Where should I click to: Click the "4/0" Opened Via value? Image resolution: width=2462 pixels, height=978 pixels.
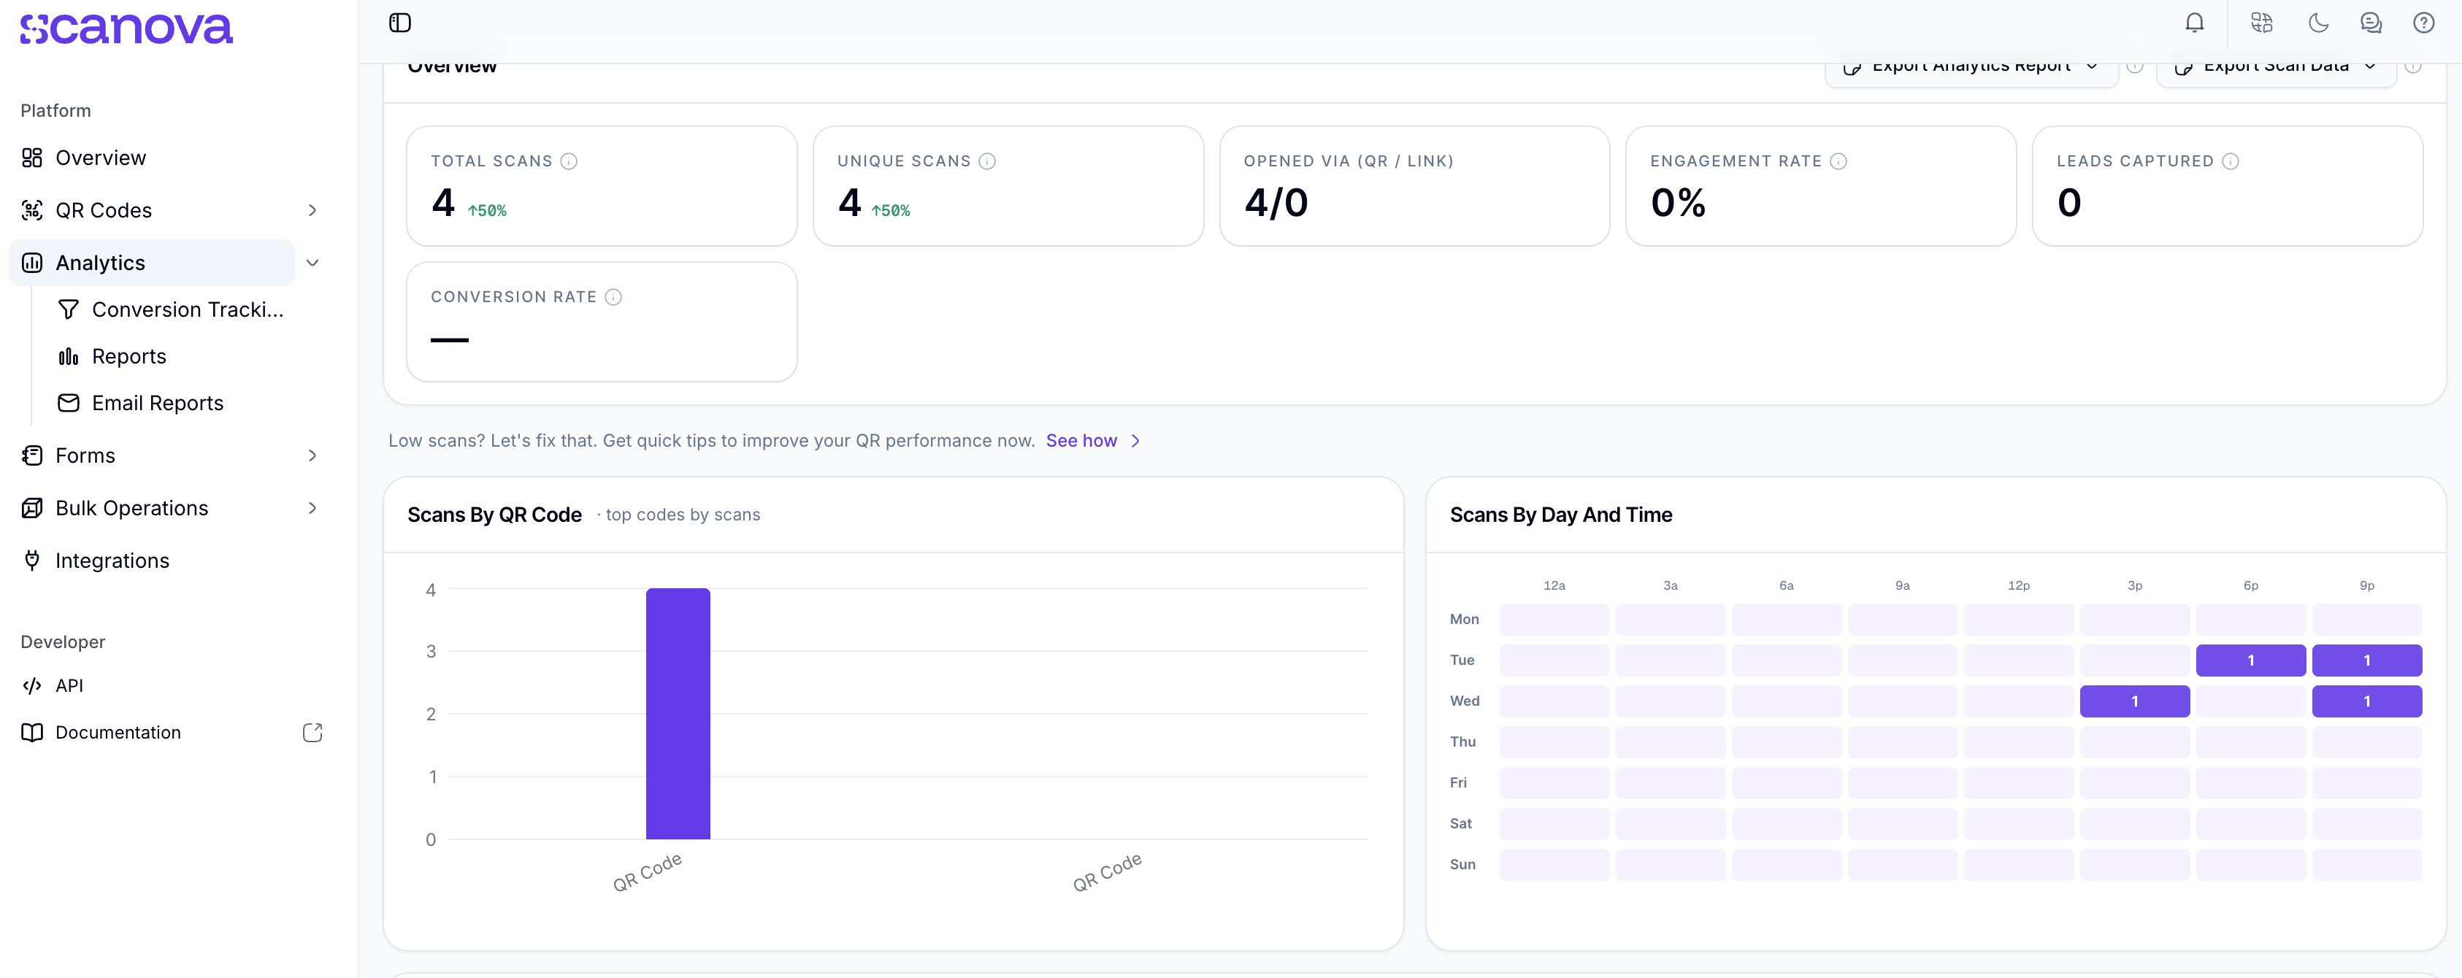point(1276,202)
